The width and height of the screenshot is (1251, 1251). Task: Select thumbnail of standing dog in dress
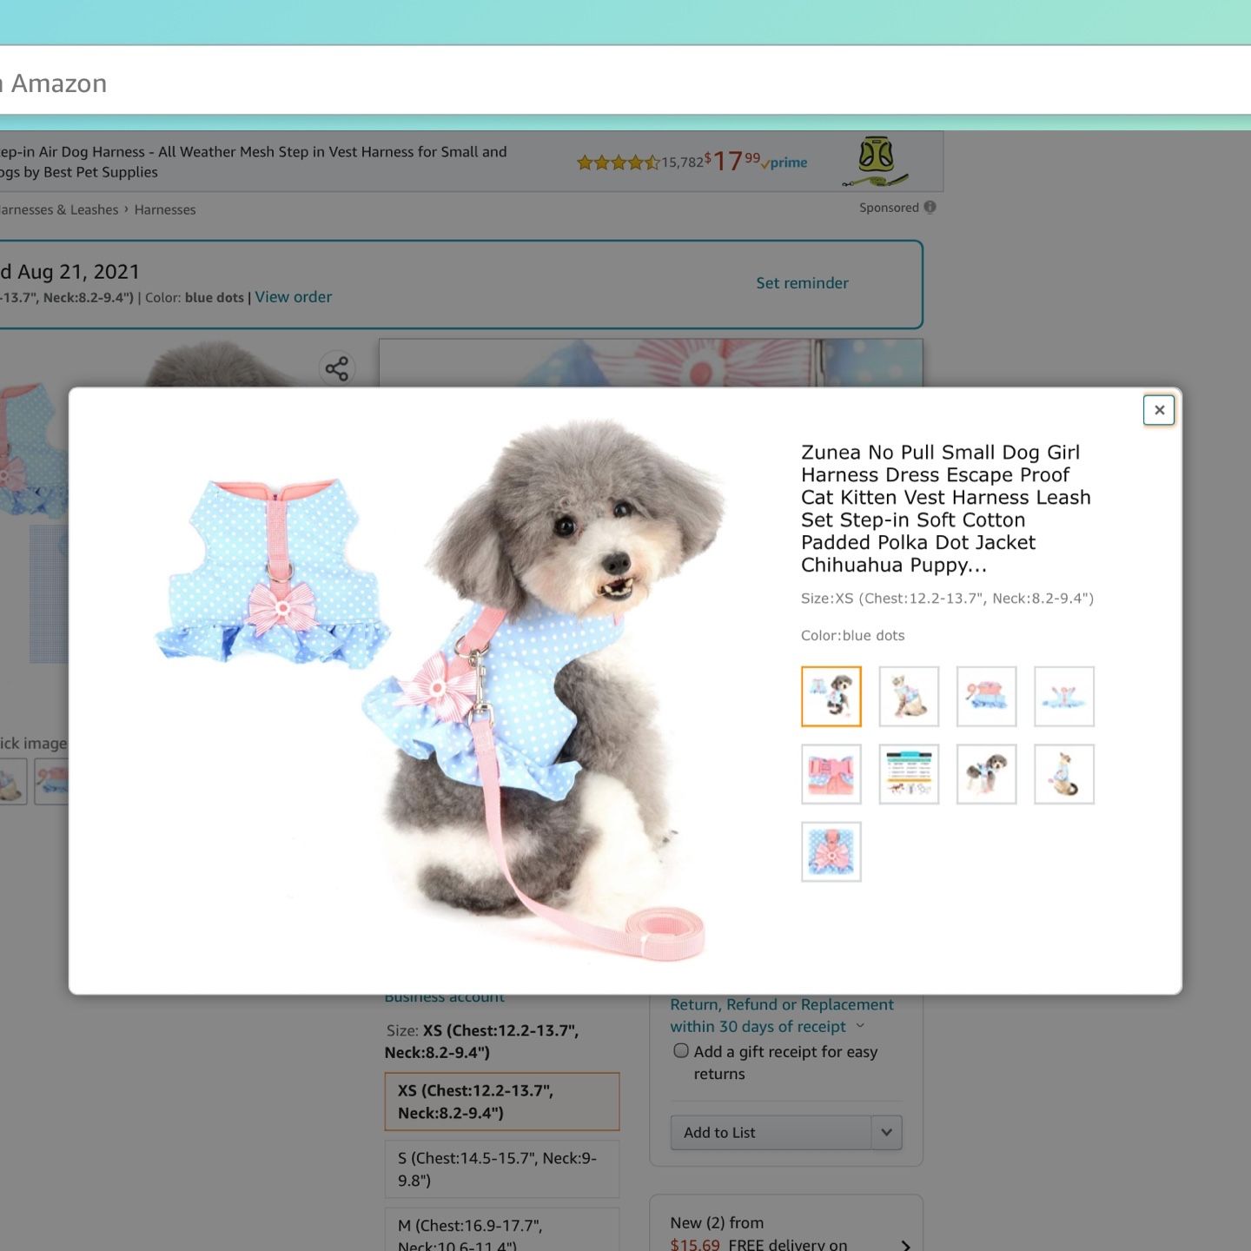point(986,774)
